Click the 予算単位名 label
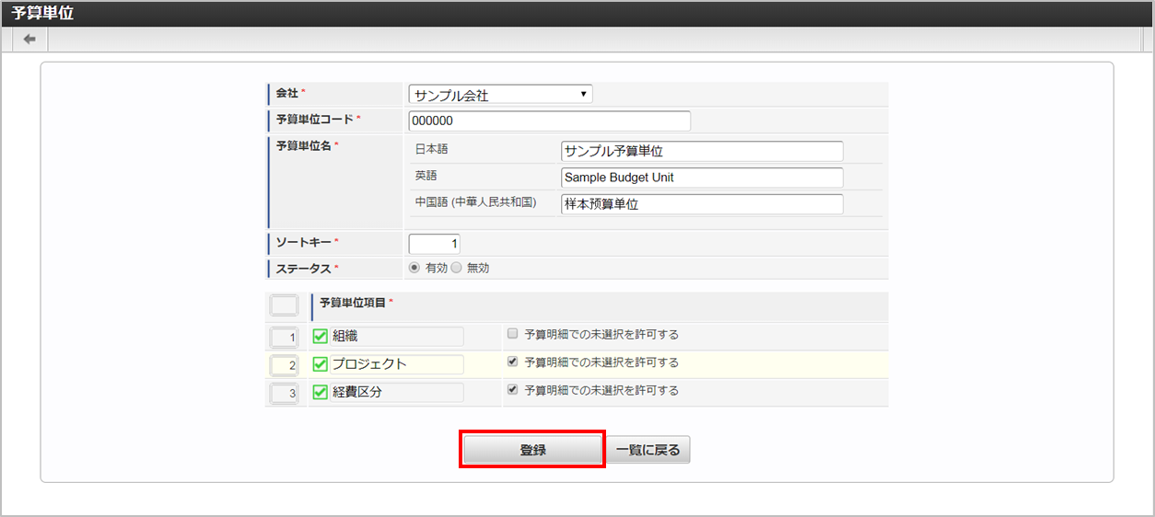 pos(304,145)
